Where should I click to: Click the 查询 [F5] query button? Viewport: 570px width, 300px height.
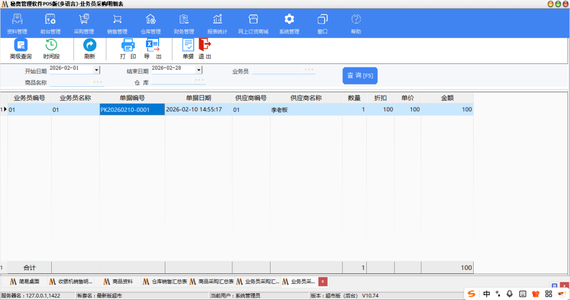360,76
